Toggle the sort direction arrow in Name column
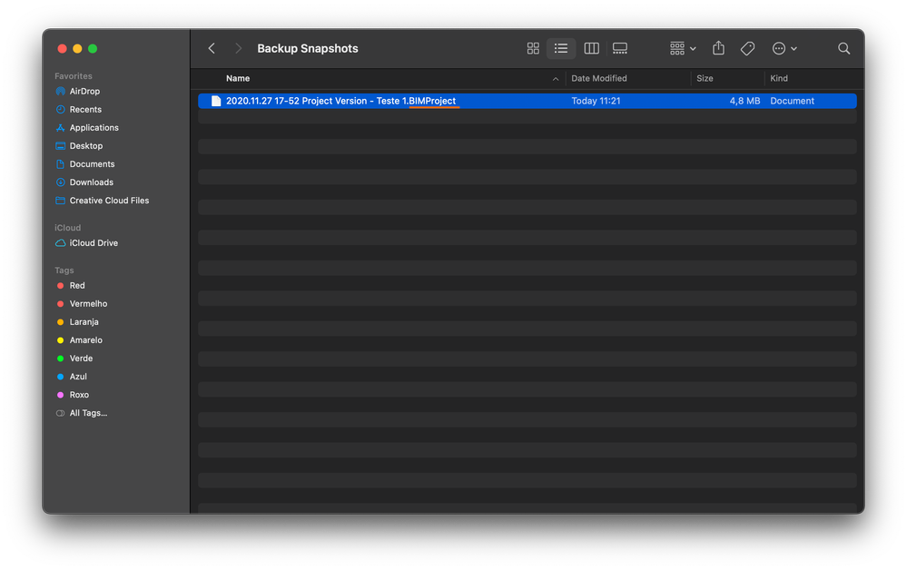The height and width of the screenshot is (570, 907). pyautogui.click(x=556, y=79)
